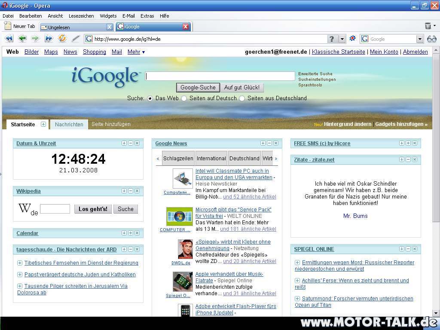The width and height of the screenshot is (440, 330).
Task: Close the Calendar gadget
Action: click(x=137, y=233)
